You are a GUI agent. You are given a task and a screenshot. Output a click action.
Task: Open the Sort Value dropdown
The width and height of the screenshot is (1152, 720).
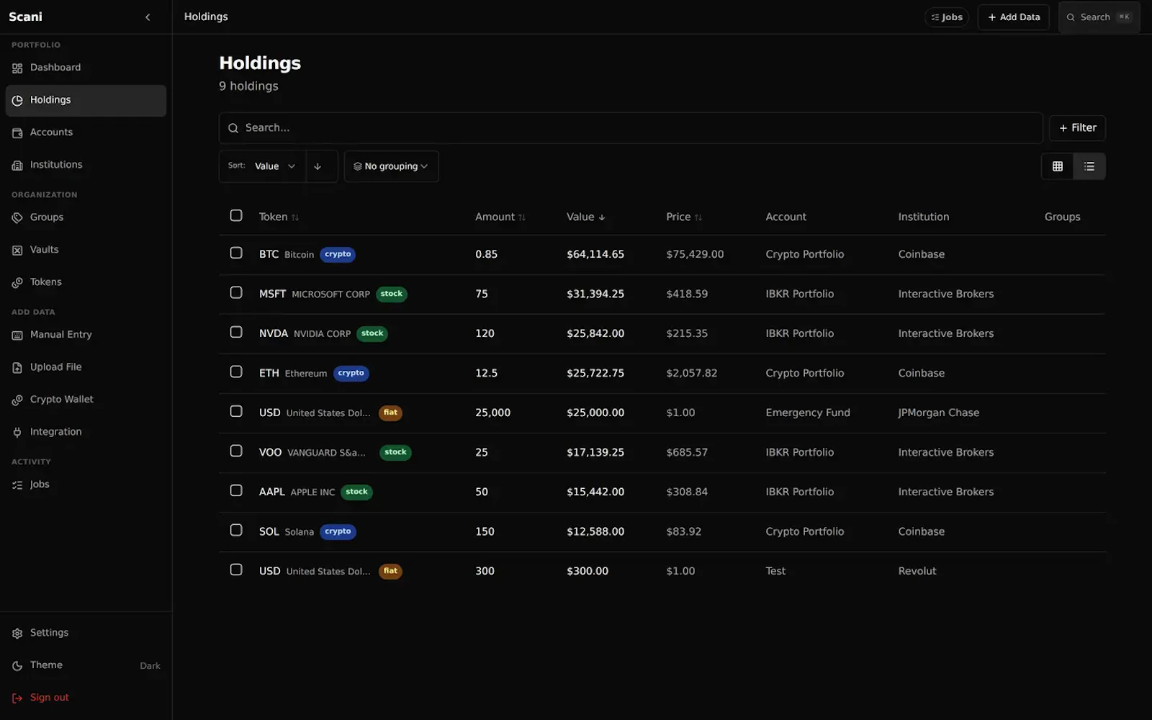click(263, 166)
